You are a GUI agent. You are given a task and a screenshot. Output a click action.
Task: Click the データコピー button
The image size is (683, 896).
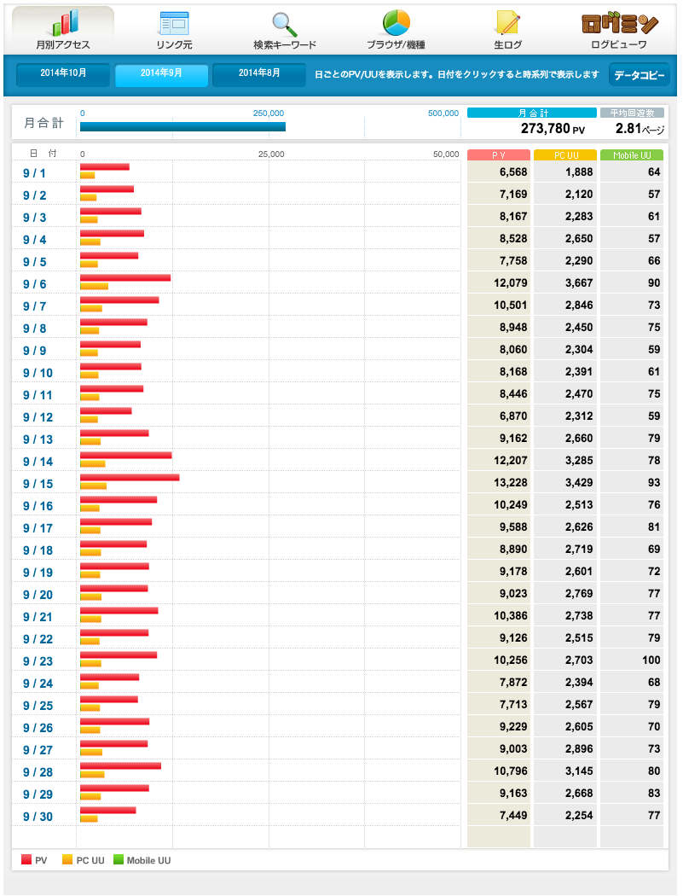click(639, 75)
